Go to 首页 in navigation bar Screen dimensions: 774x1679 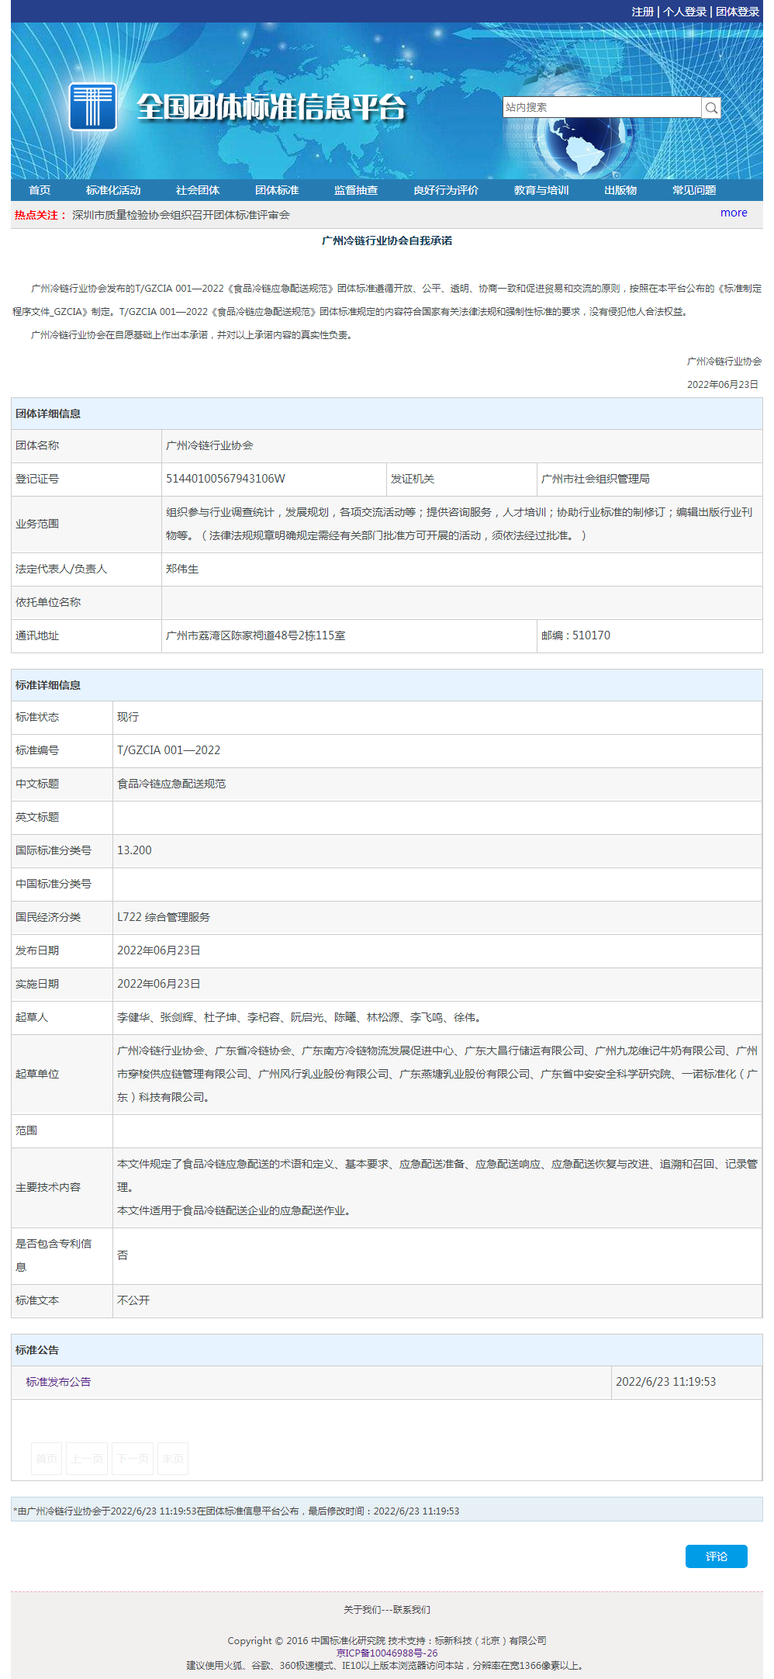(x=40, y=190)
